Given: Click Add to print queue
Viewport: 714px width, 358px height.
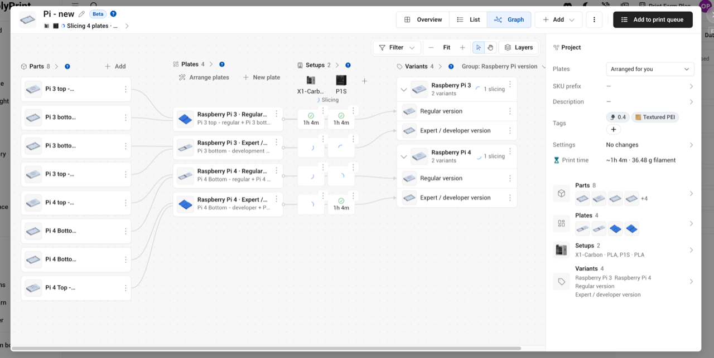Looking at the screenshot, I should [653, 19].
